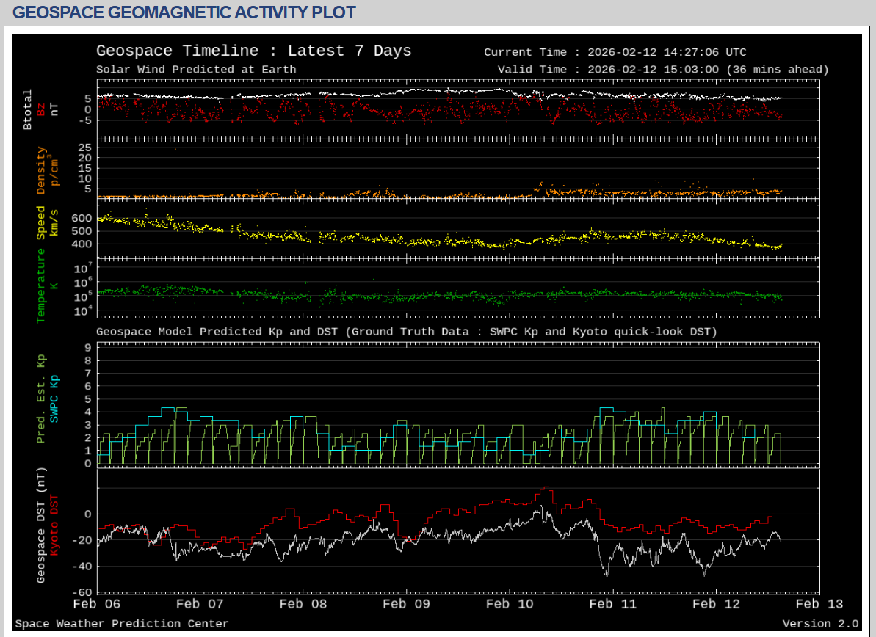The height and width of the screenshot is (637, 876).
Task: Click the Geospace Model Predicted Kp and DST title
Action: tap(406, 332)
